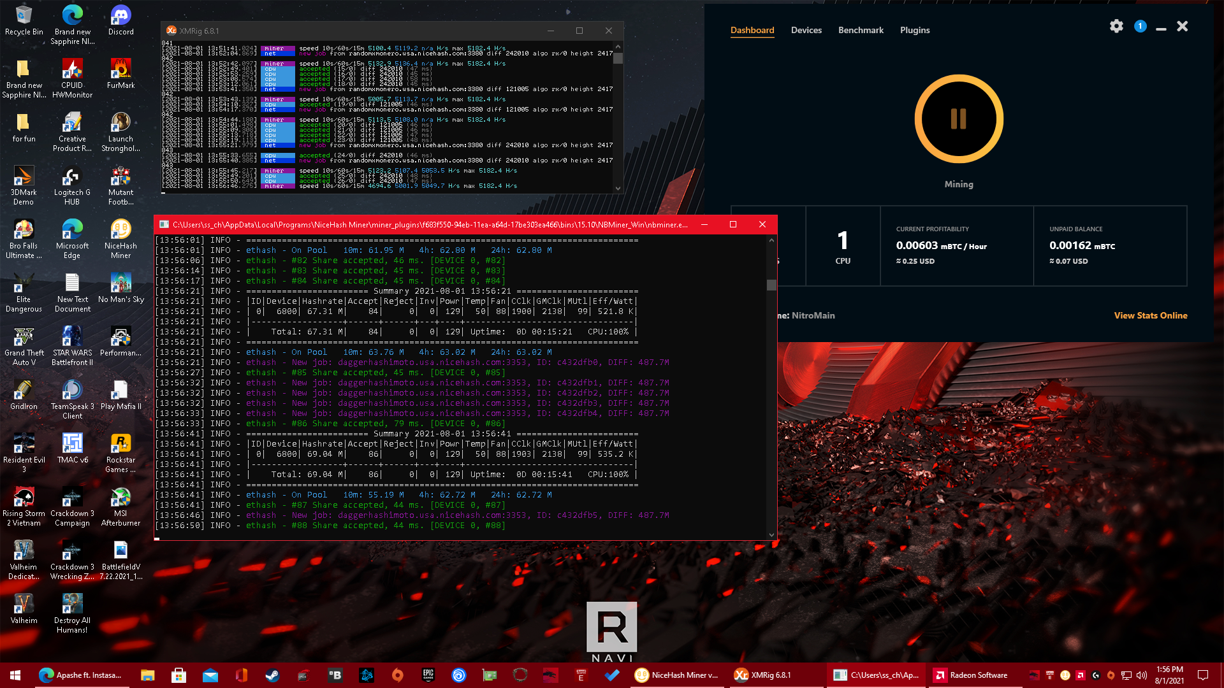This screenshot has height=688, width=1224.
Task: Select the 'for fun' folder icon
Action: [24, 128]
